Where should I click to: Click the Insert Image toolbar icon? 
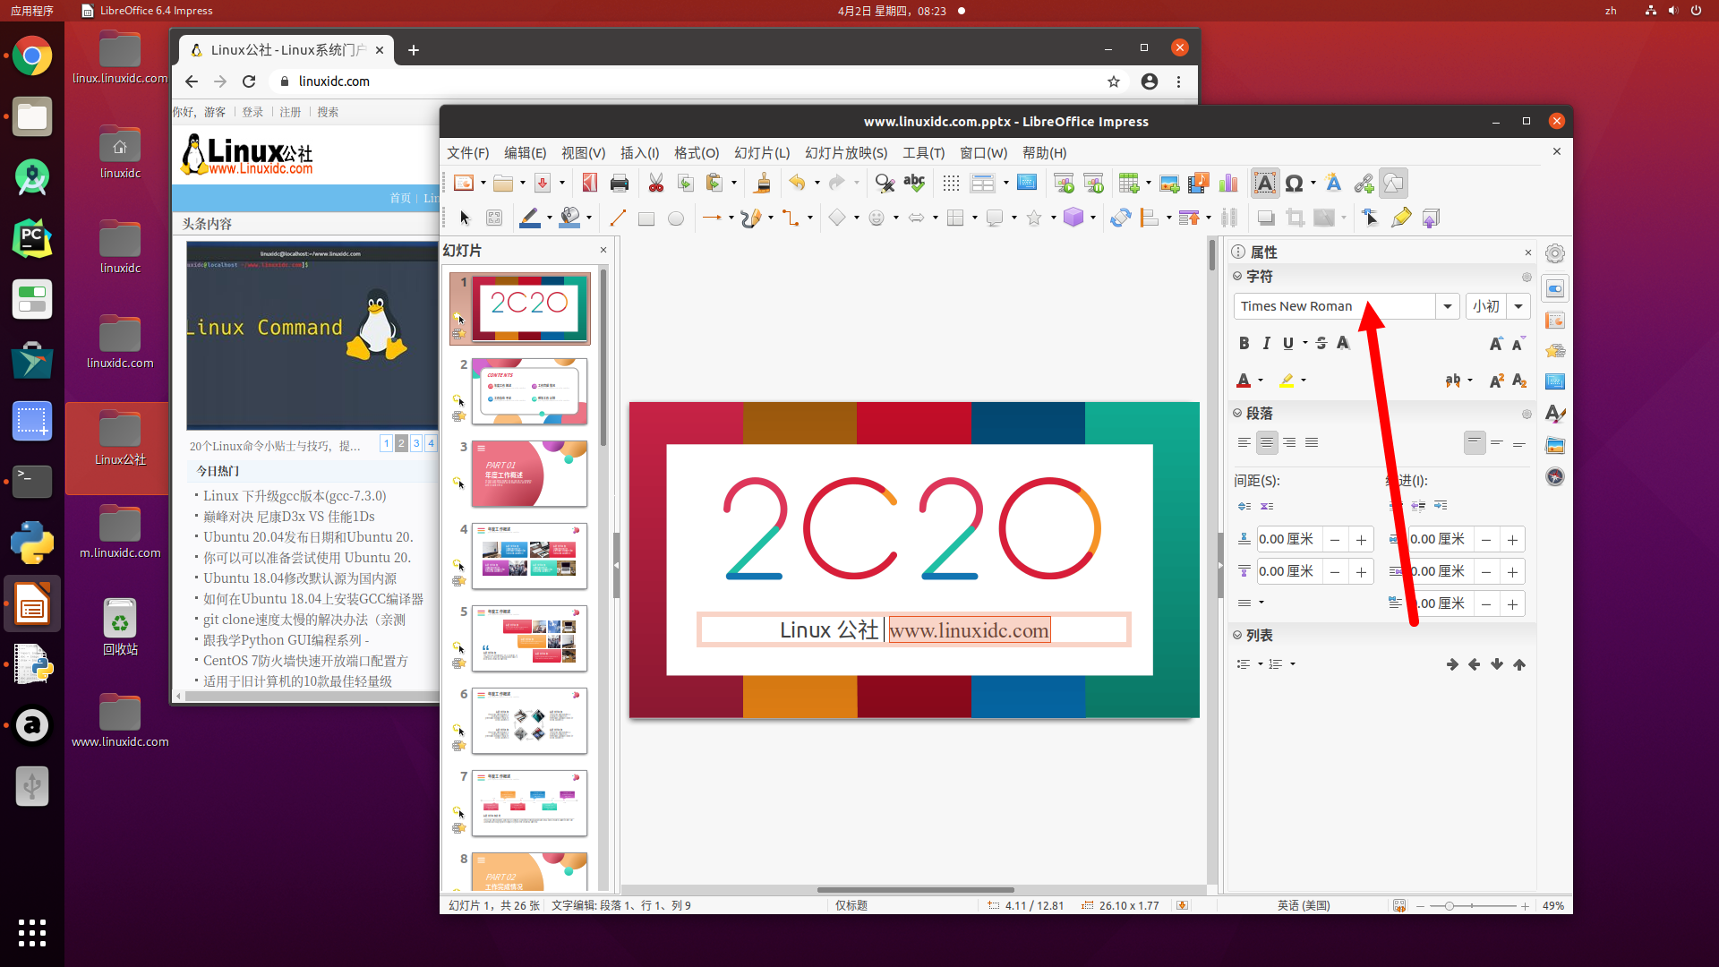tap(1169, 183)
